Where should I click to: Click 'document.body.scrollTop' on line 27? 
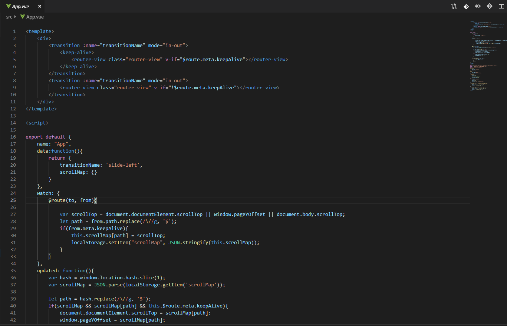click(x=309, y=214)
